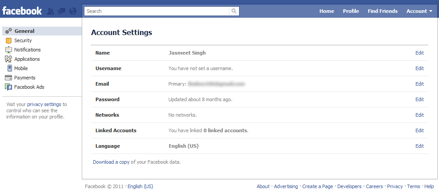The height and width of the screenshot is (193, 439).
Task: Open Developers footer link
Action: [x=349, y=186]
